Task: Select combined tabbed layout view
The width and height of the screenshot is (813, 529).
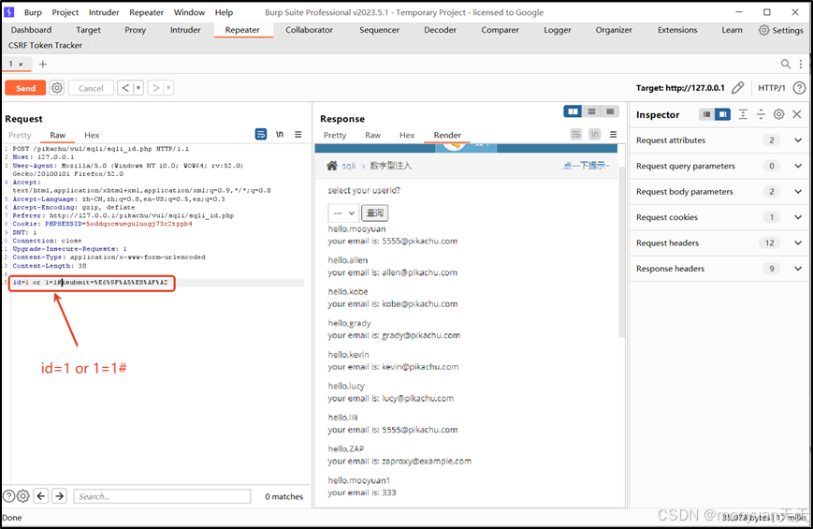Action: [x=610, y=111]
